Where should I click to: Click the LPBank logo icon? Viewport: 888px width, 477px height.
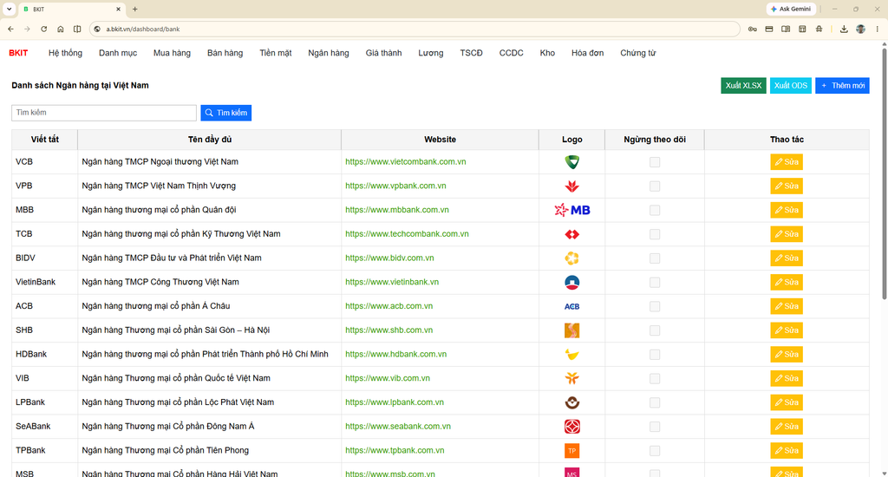click(x=572, y=402)
